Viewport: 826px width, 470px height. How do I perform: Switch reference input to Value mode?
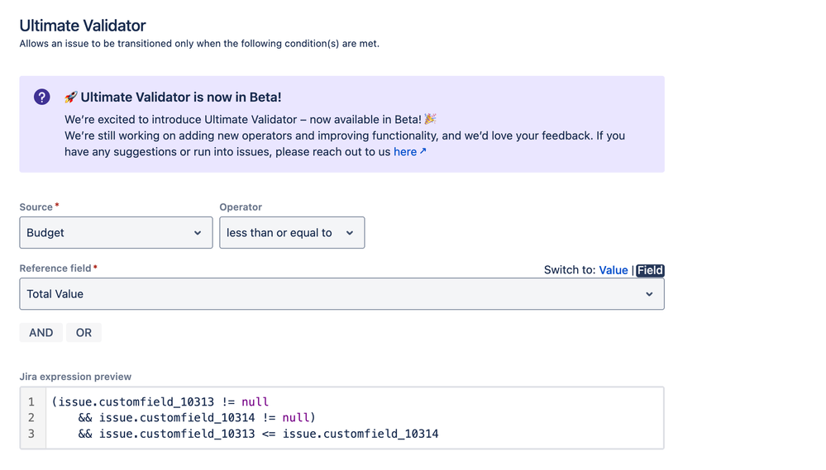coord(613,270)
